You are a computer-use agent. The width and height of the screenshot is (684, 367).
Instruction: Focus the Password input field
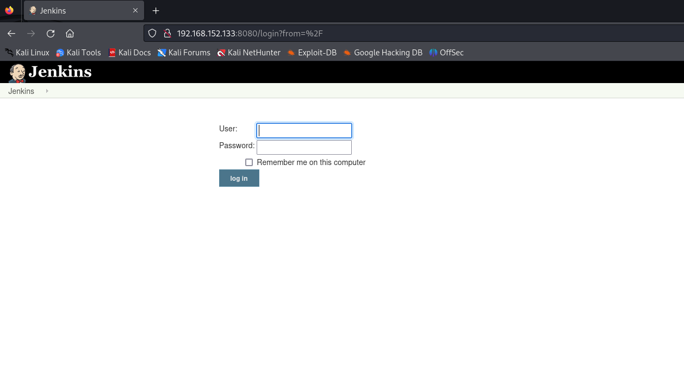[304, 147]
